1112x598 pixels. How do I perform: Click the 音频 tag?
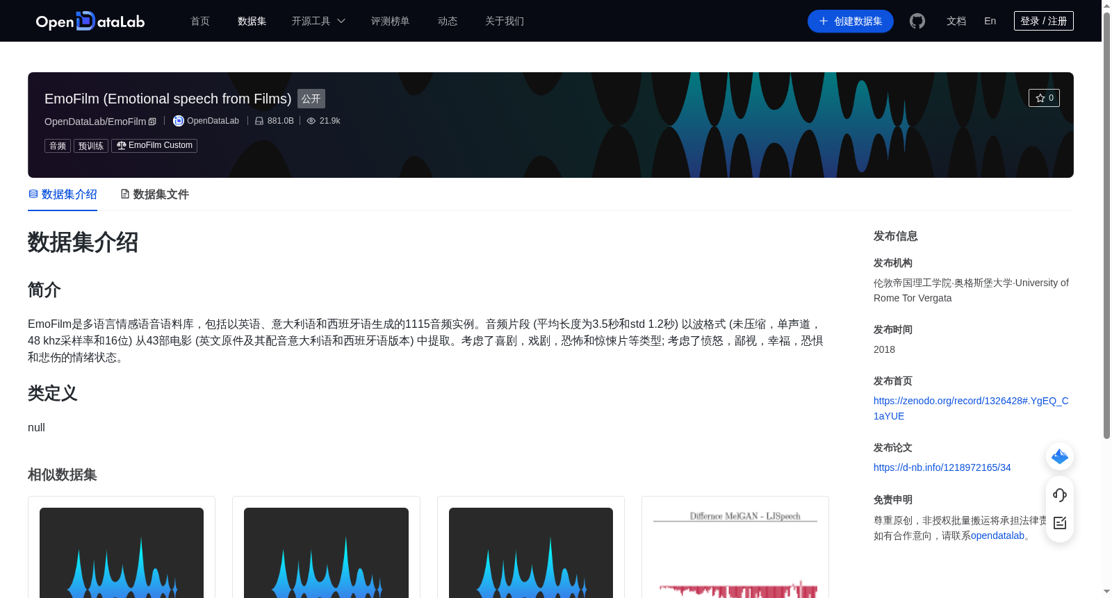58,146
